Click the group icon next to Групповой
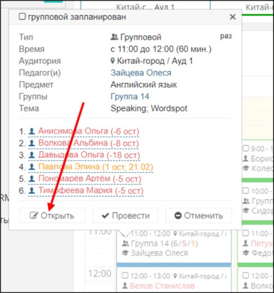This screenshot has height=293, width=274. [114, 37]
